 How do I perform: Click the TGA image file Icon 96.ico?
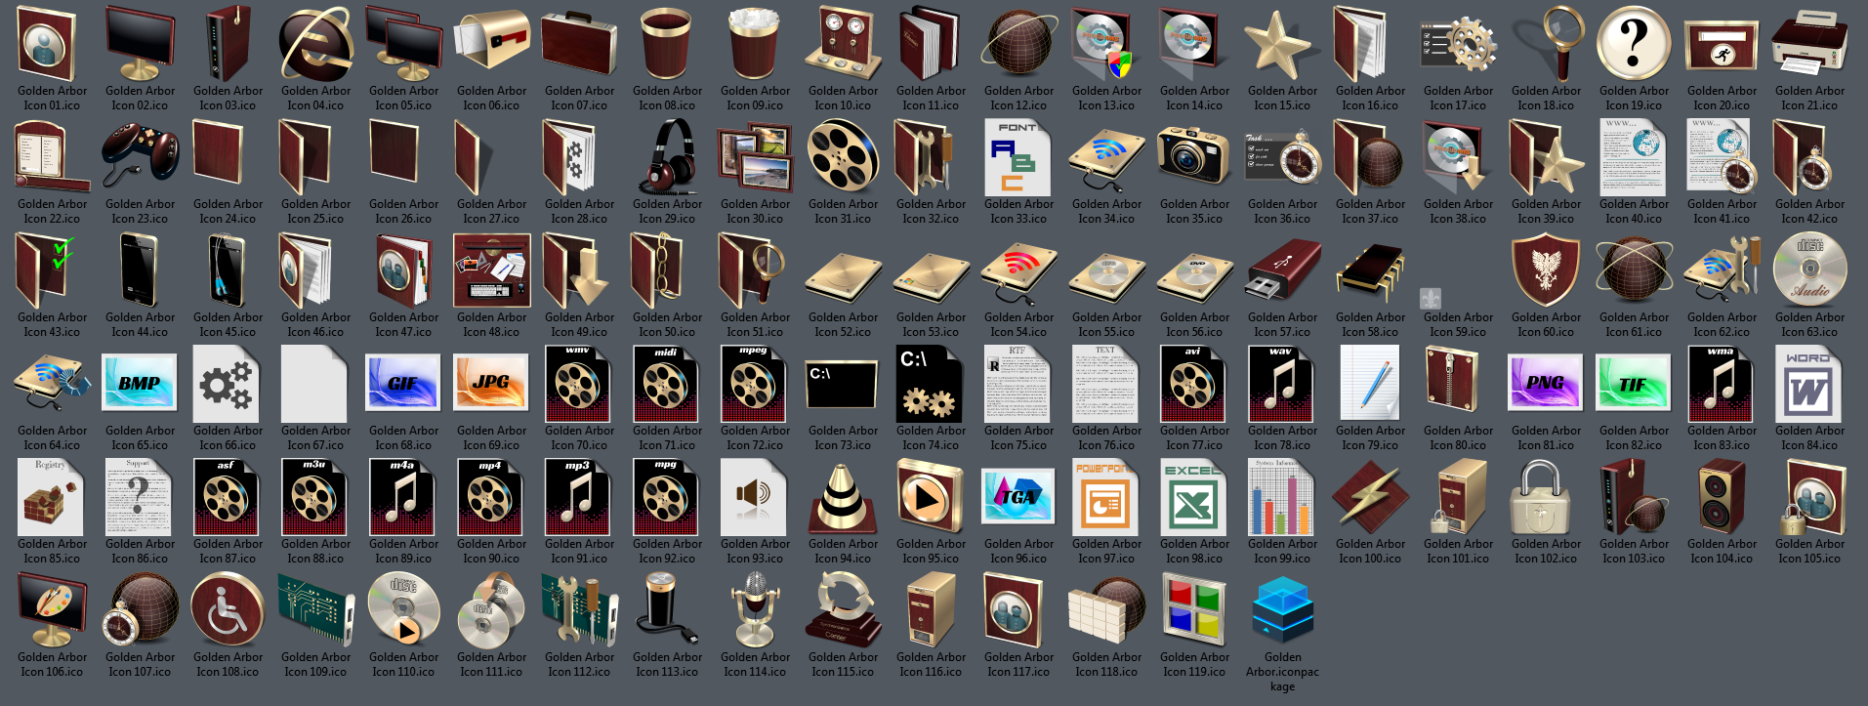tap(1018, 497)
